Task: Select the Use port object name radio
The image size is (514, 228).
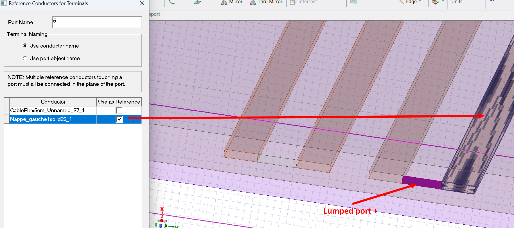Action: [x=25, y=58]
